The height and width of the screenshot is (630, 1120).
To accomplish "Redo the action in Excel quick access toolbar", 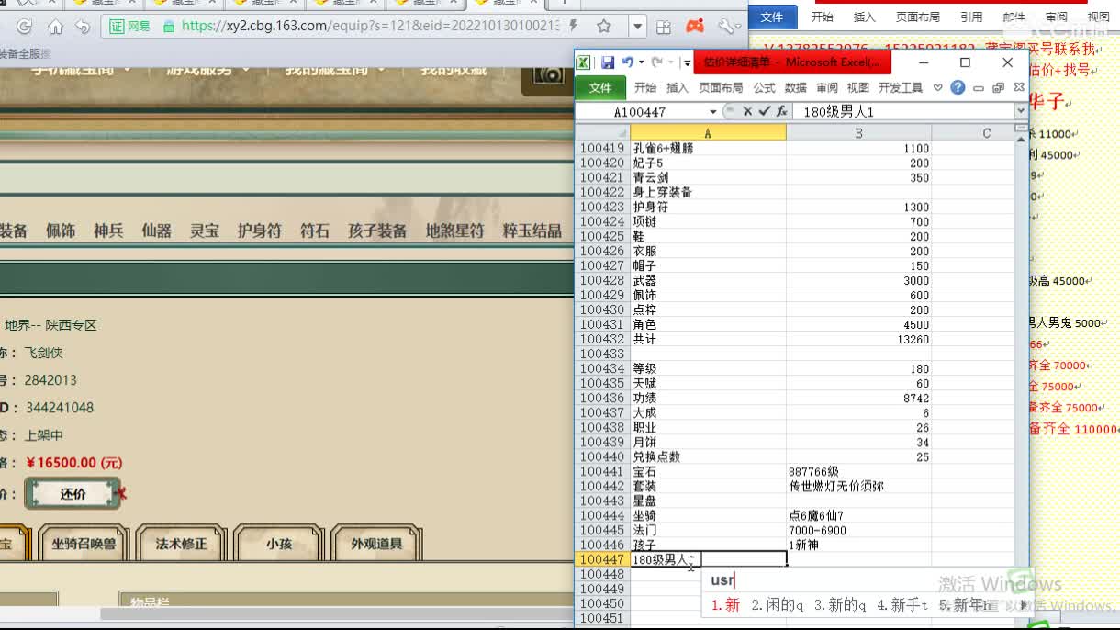I will click(x=656, y=62).
